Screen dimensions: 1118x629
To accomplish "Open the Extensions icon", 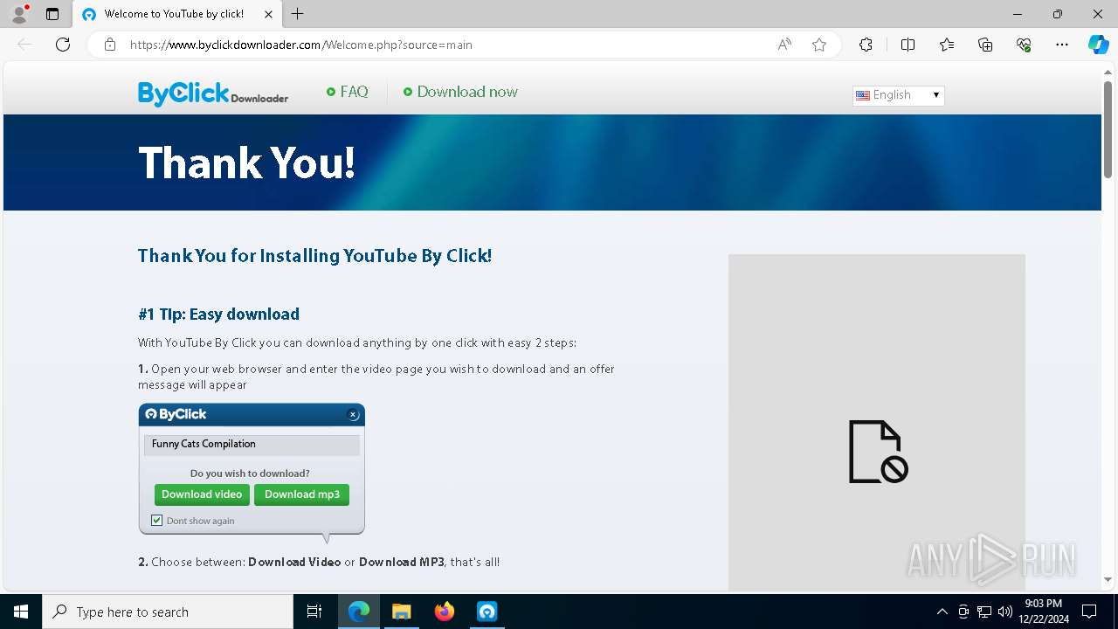I will click(x=866, y=45).
